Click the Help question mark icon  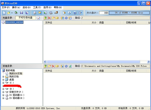[x=75, y=13]
